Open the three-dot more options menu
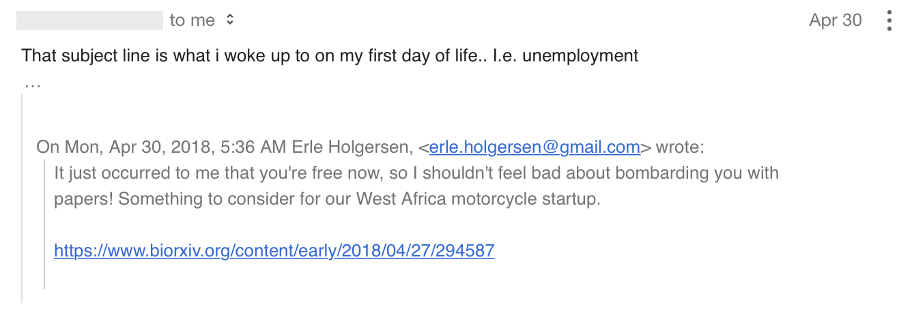Screen dimensions: 912x311 [889, 20]
